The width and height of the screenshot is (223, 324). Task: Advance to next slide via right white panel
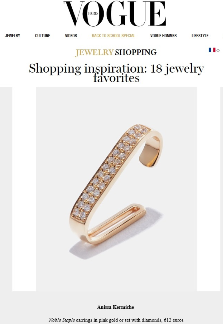coord(208,189)
